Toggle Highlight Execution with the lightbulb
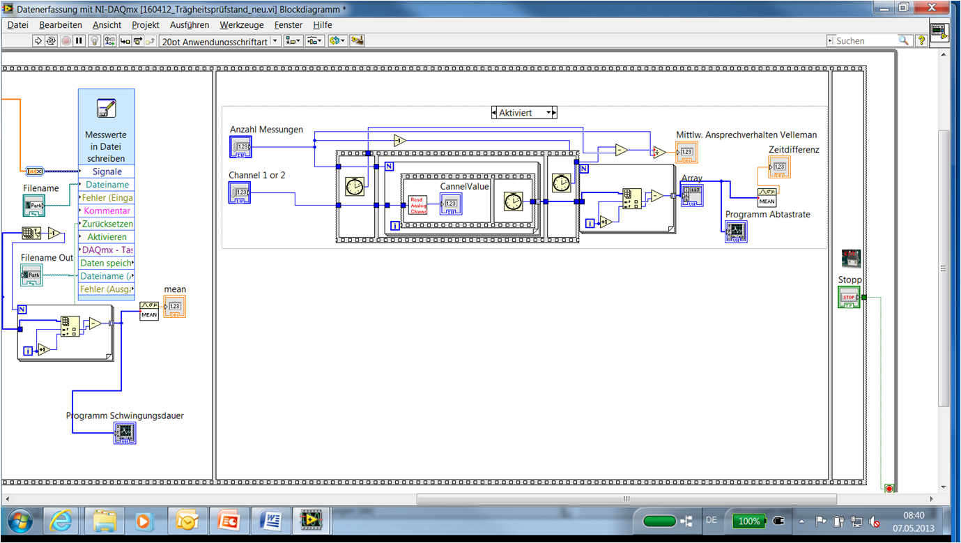The width and height of the screenshot is (961, 543). [x=93, y=40]
